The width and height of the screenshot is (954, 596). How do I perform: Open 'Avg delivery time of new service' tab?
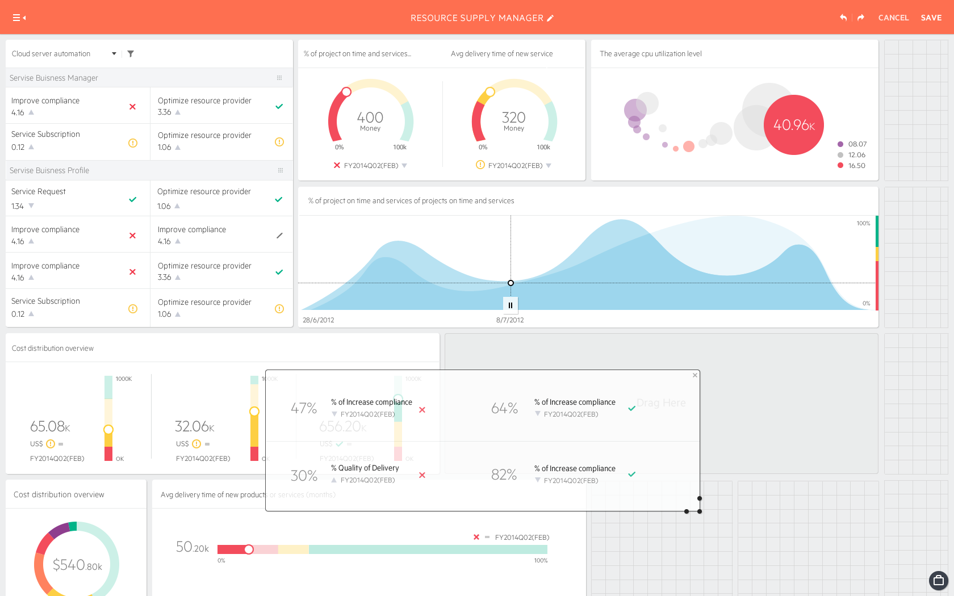click(501, 54)
